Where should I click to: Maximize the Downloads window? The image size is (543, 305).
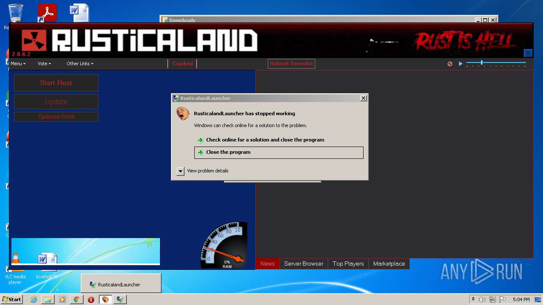pyautogui.click(x=485, y=20)
